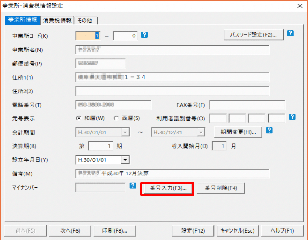
Task: Expand the 会計期間 start date dropdown
Action: pyautogui.click(x=125, y=132)
